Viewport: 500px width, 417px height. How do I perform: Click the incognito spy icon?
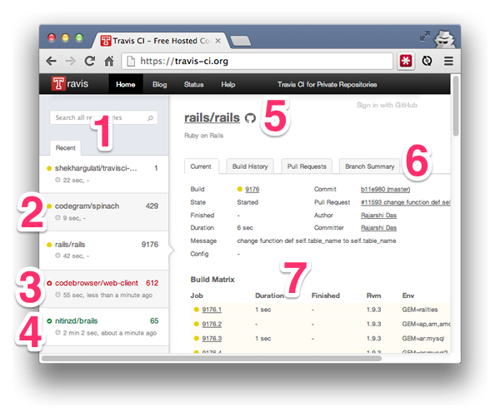pyautogui.click(x=446, y=39)
